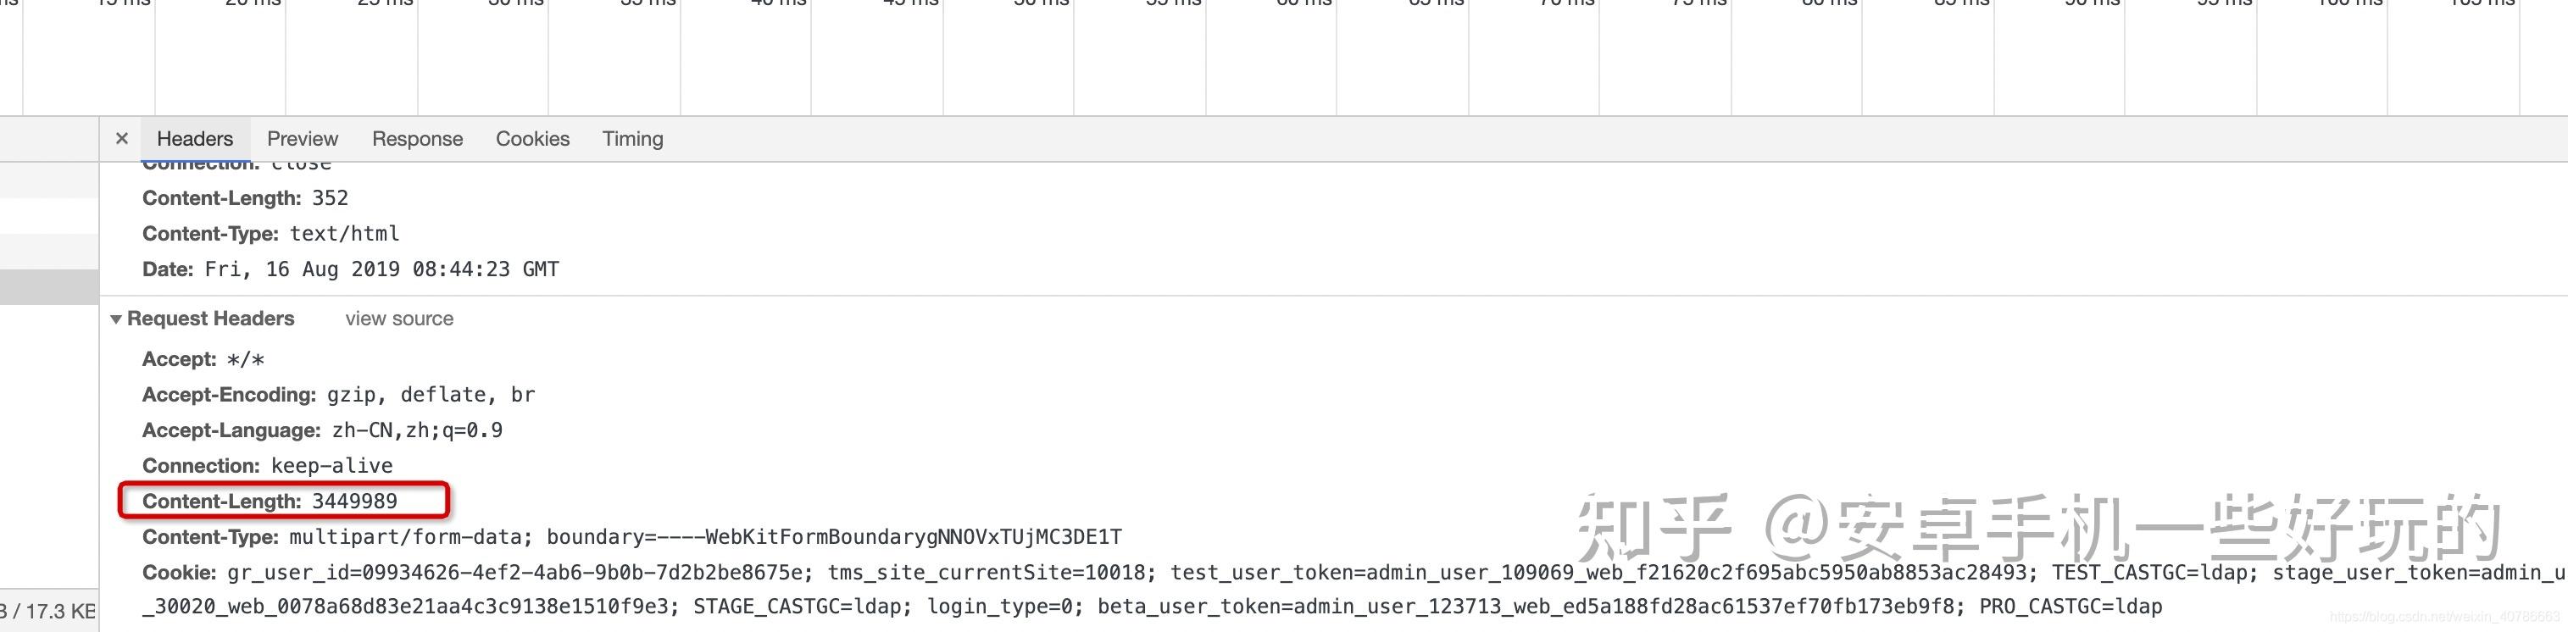
Task: Collapse the Request Headers disclosure triangle
Action: (115, 319)
